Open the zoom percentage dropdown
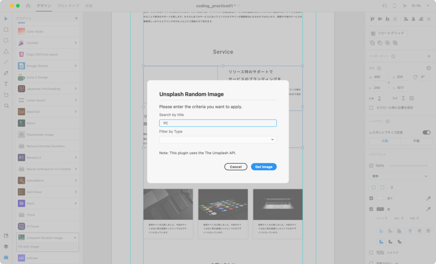Image resolution: width=436 pixels, height=264 pixels. pyautogui.click(x=428, y=6)
